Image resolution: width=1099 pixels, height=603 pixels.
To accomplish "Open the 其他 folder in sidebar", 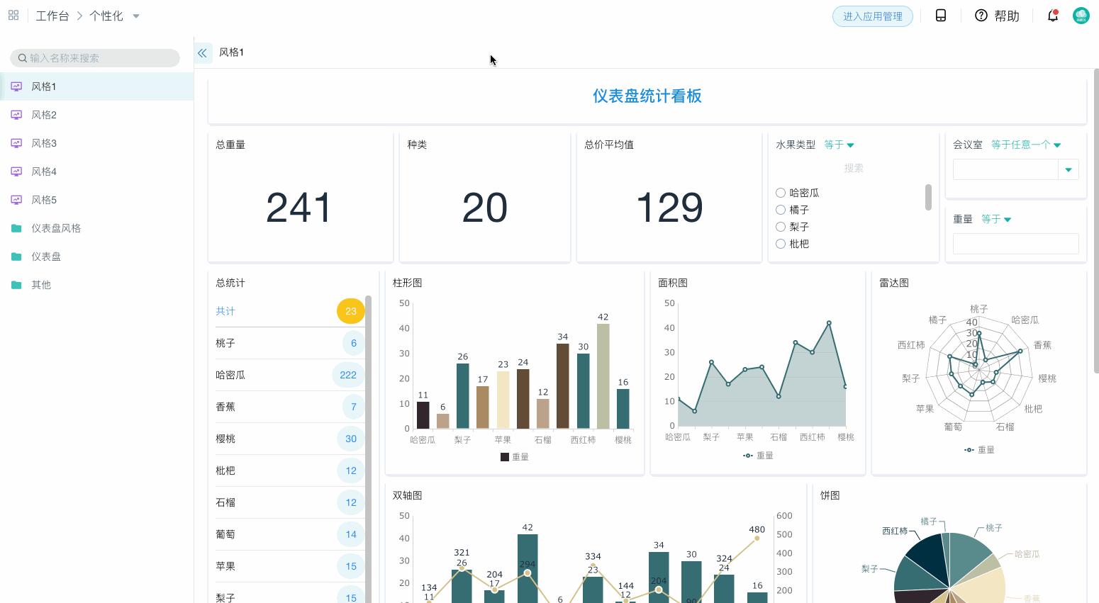I will coord(40,285).
